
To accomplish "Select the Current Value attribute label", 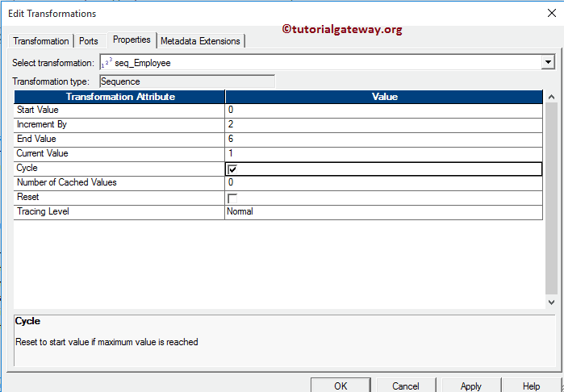I will [42, 153].
